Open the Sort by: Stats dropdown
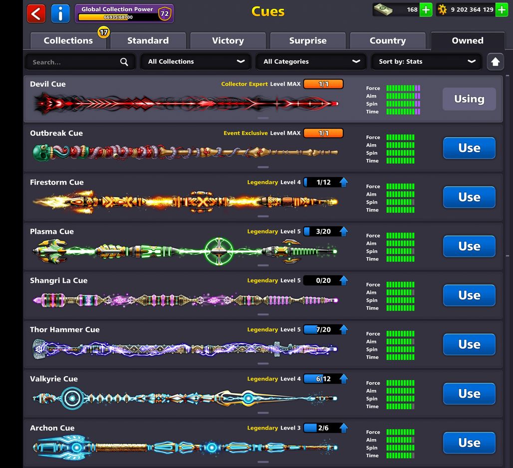 point(426,62)
